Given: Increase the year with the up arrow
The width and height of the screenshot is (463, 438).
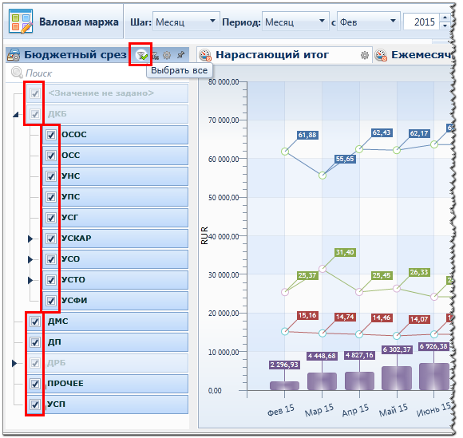Looking at the screenshot, I should click(x=445, y=18).
